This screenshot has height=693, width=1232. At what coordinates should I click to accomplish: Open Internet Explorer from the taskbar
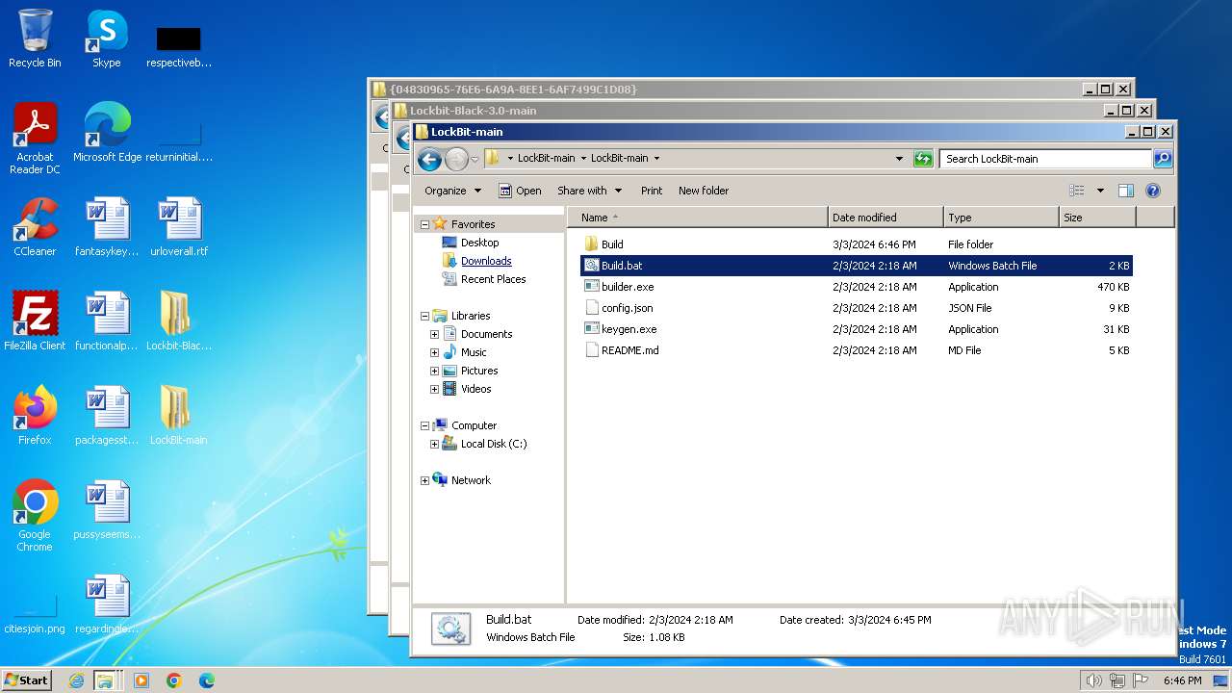click(x=77, y=680)
